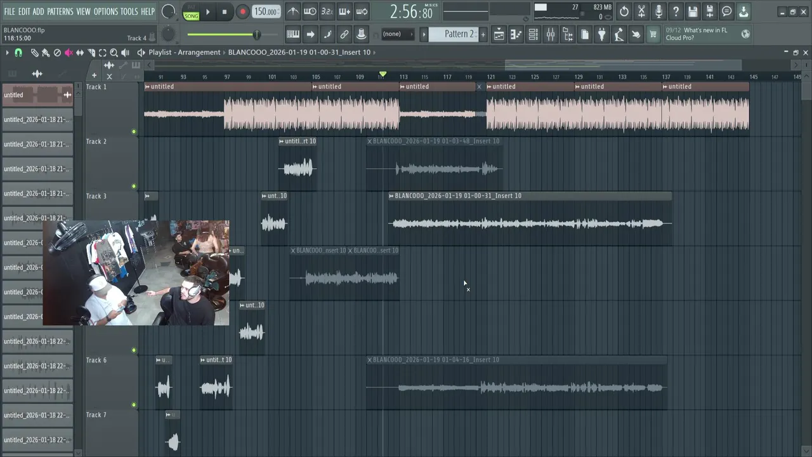Open the HELP menu
The image size is (812, 457).
tap(148, 11)
